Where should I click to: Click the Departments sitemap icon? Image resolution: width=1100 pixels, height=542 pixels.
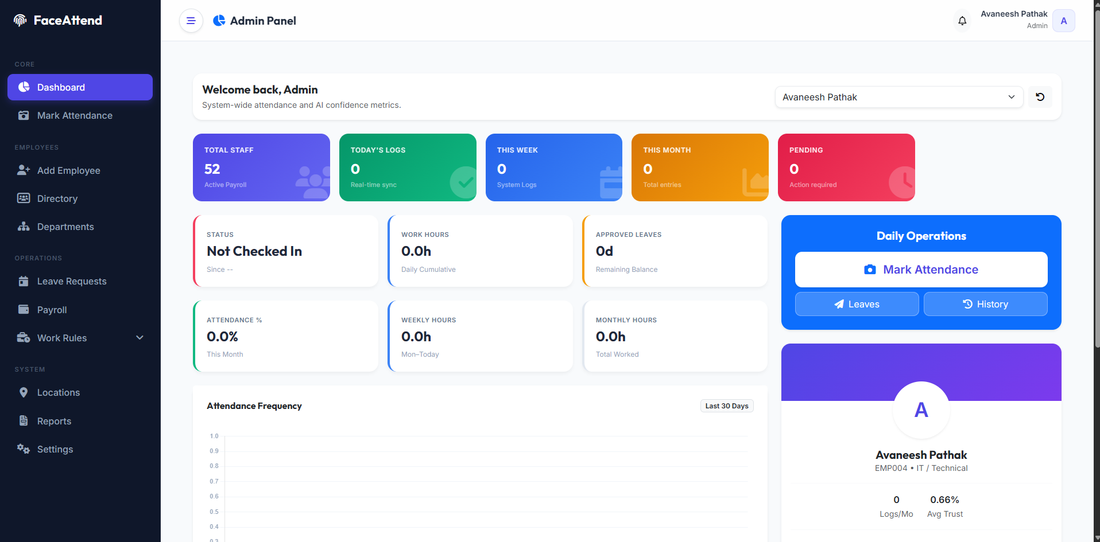tap(24, 227)
